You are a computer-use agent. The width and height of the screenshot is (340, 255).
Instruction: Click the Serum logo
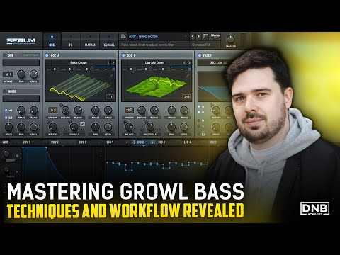21,41
